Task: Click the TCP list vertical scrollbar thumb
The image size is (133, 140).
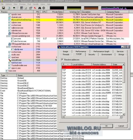Action: (123, 74)
